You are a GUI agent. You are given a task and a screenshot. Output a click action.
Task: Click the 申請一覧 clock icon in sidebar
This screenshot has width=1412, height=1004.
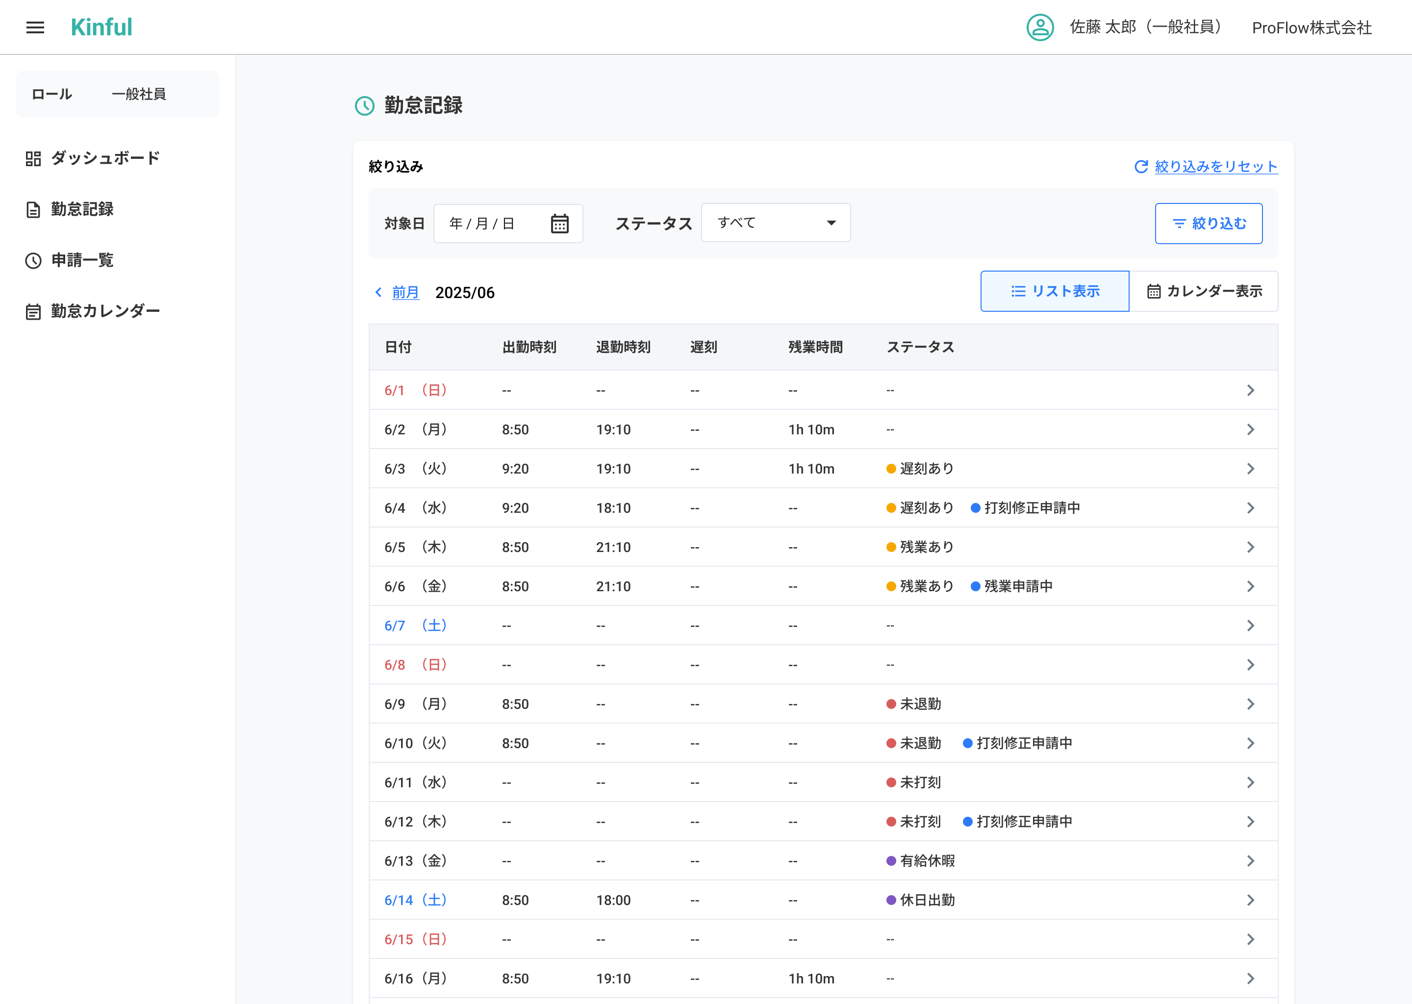pyautogui.click(x=33, y=260)
